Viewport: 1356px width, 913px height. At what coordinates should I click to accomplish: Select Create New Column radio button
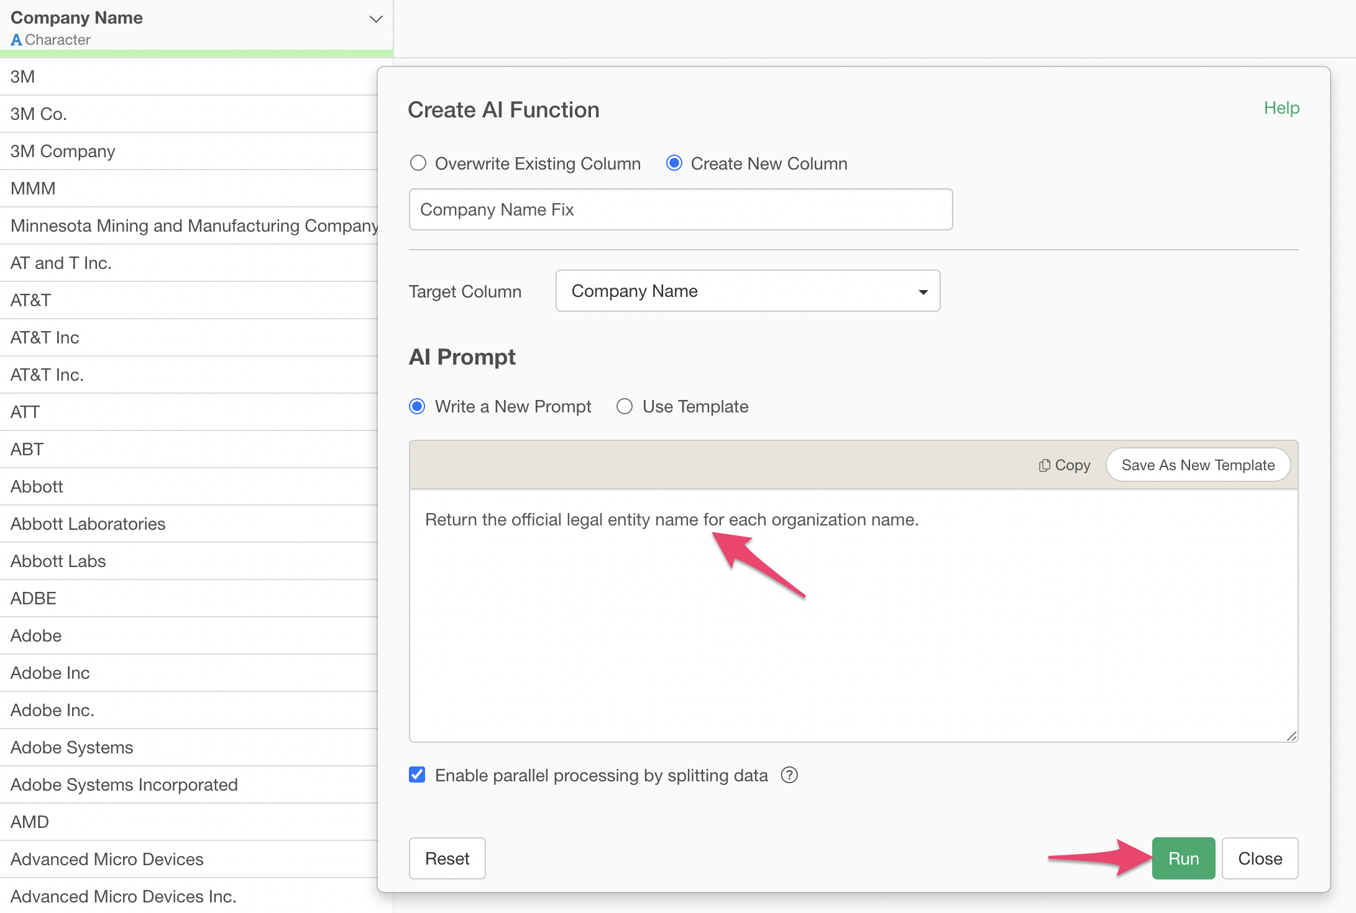[674, 163]
